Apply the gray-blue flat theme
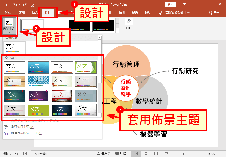 click(x=86, y=96)
